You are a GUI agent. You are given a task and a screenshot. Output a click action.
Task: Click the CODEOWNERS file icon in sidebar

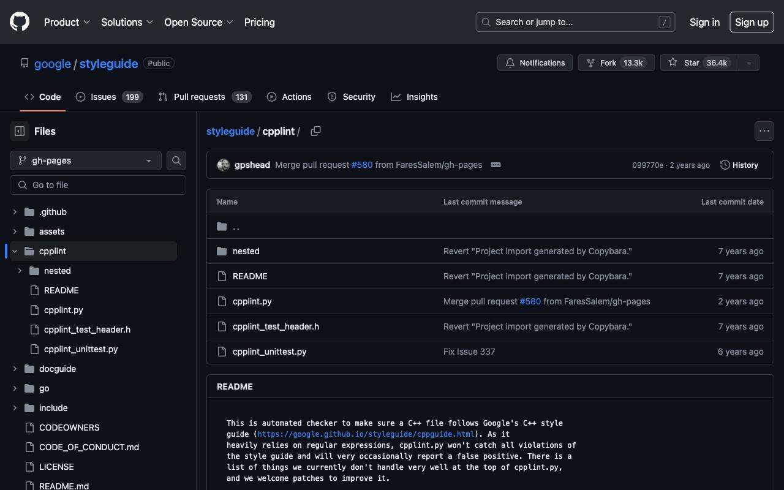(x=29, y=428)
